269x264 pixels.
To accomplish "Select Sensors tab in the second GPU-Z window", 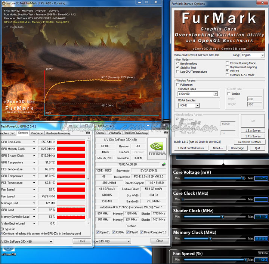I will click(x=101, y=133).
